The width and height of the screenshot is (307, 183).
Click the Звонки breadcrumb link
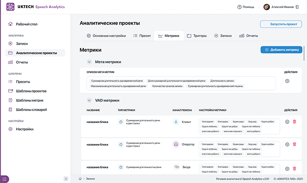tap(90, 179)
